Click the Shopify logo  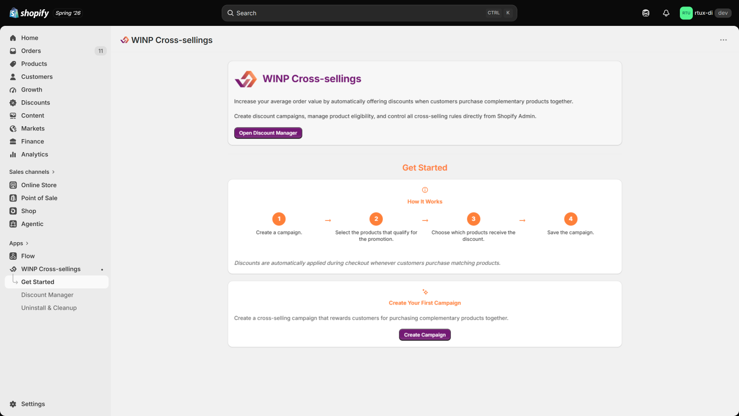(x=29, y=13)
